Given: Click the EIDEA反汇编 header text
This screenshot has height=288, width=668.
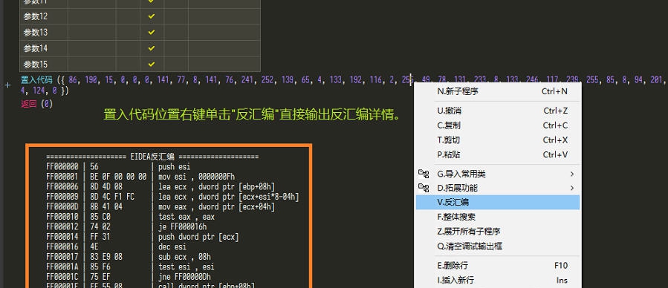Looking at the screenshot, I should pyautogui.click(x=152, y=157).
